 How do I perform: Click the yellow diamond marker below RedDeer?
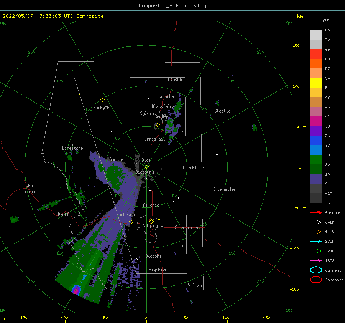(x=158, y=125)
